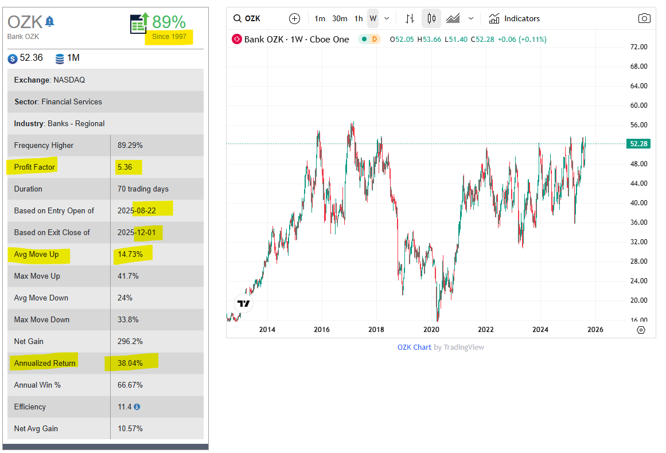Click the 70 trading days duration value

143,189
